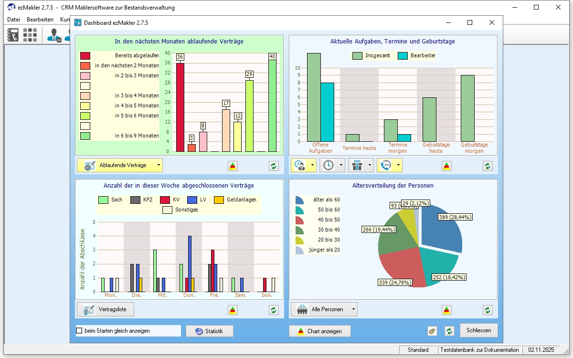Click the Schliessen button
Screen dimensions: 573x358
coord(479,330)
